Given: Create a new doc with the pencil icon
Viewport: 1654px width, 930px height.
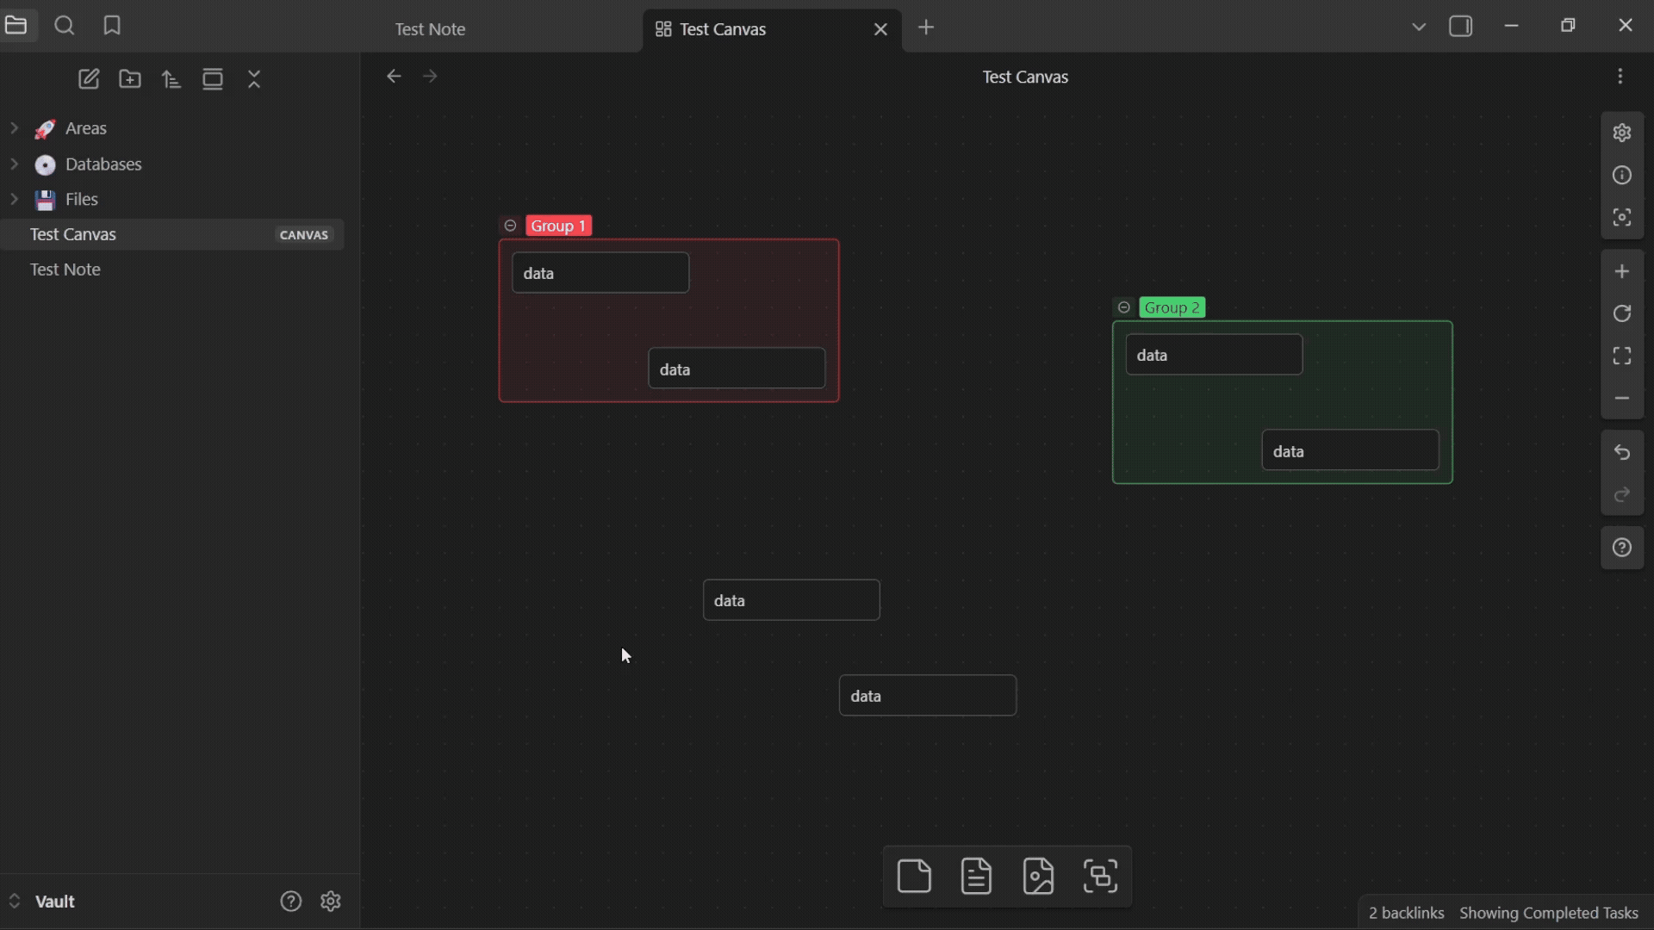Looking at the screenshot, I should tap(89, 78).
